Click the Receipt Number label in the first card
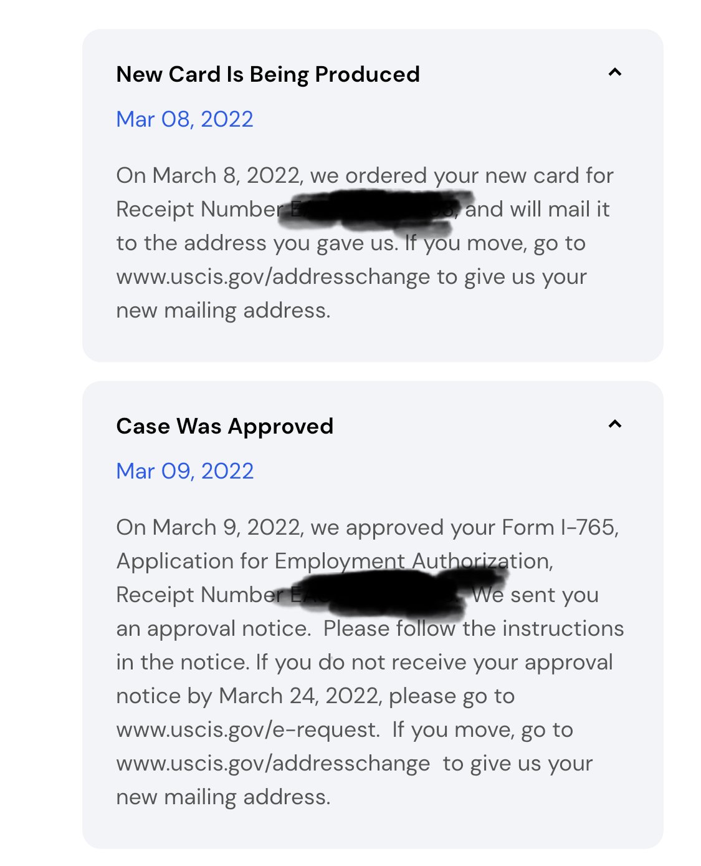The image size is (701, 866). tap(199, 210)
